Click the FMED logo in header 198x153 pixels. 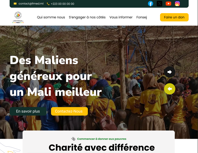[x=18, y=17]
